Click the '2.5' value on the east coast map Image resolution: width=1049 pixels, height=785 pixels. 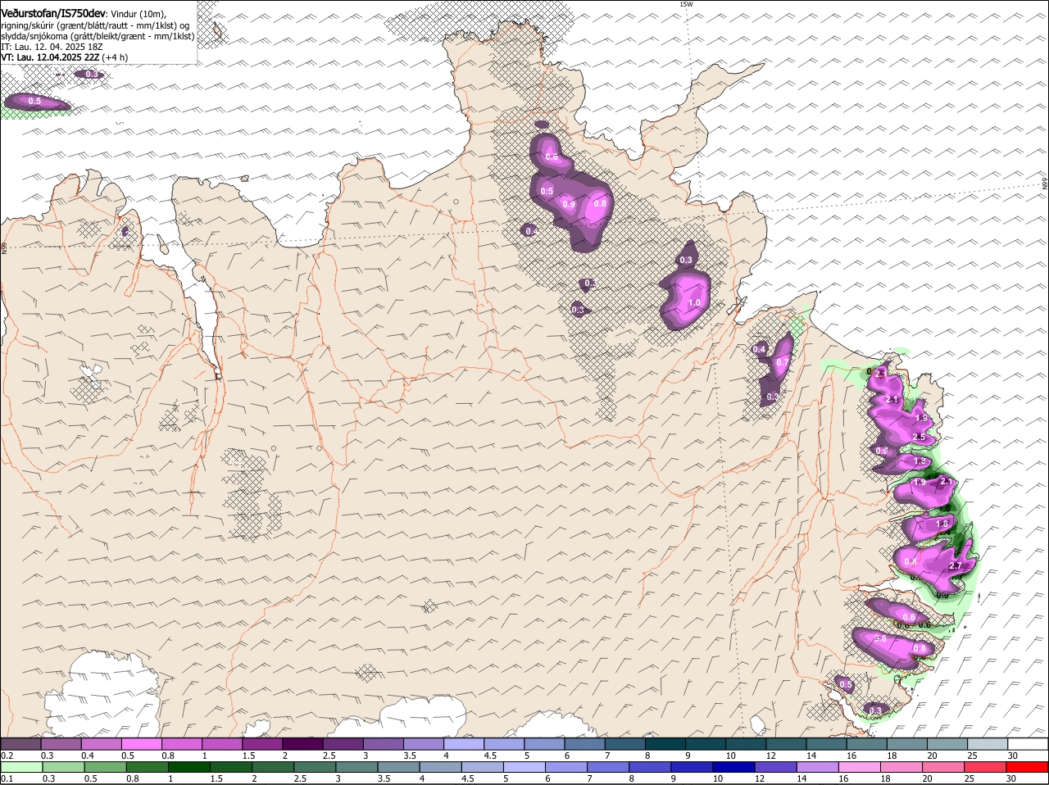click(919, 438)
